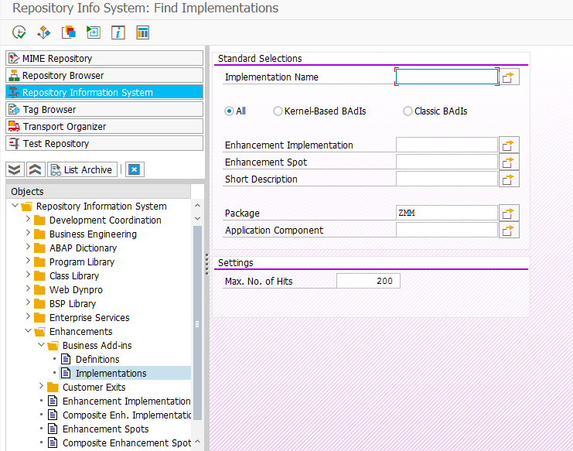Click the Collapse all double-up arrows icon

click(35, 169)
